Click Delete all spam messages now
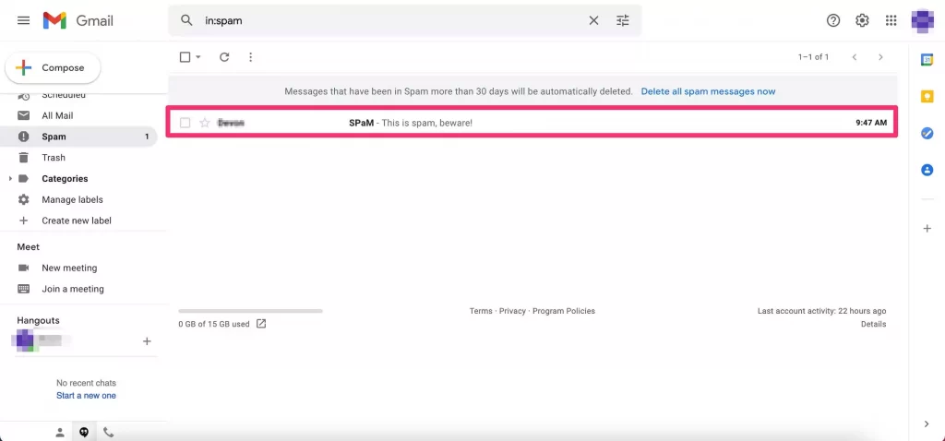The image size is (945, 441). [x=708, y=91]
